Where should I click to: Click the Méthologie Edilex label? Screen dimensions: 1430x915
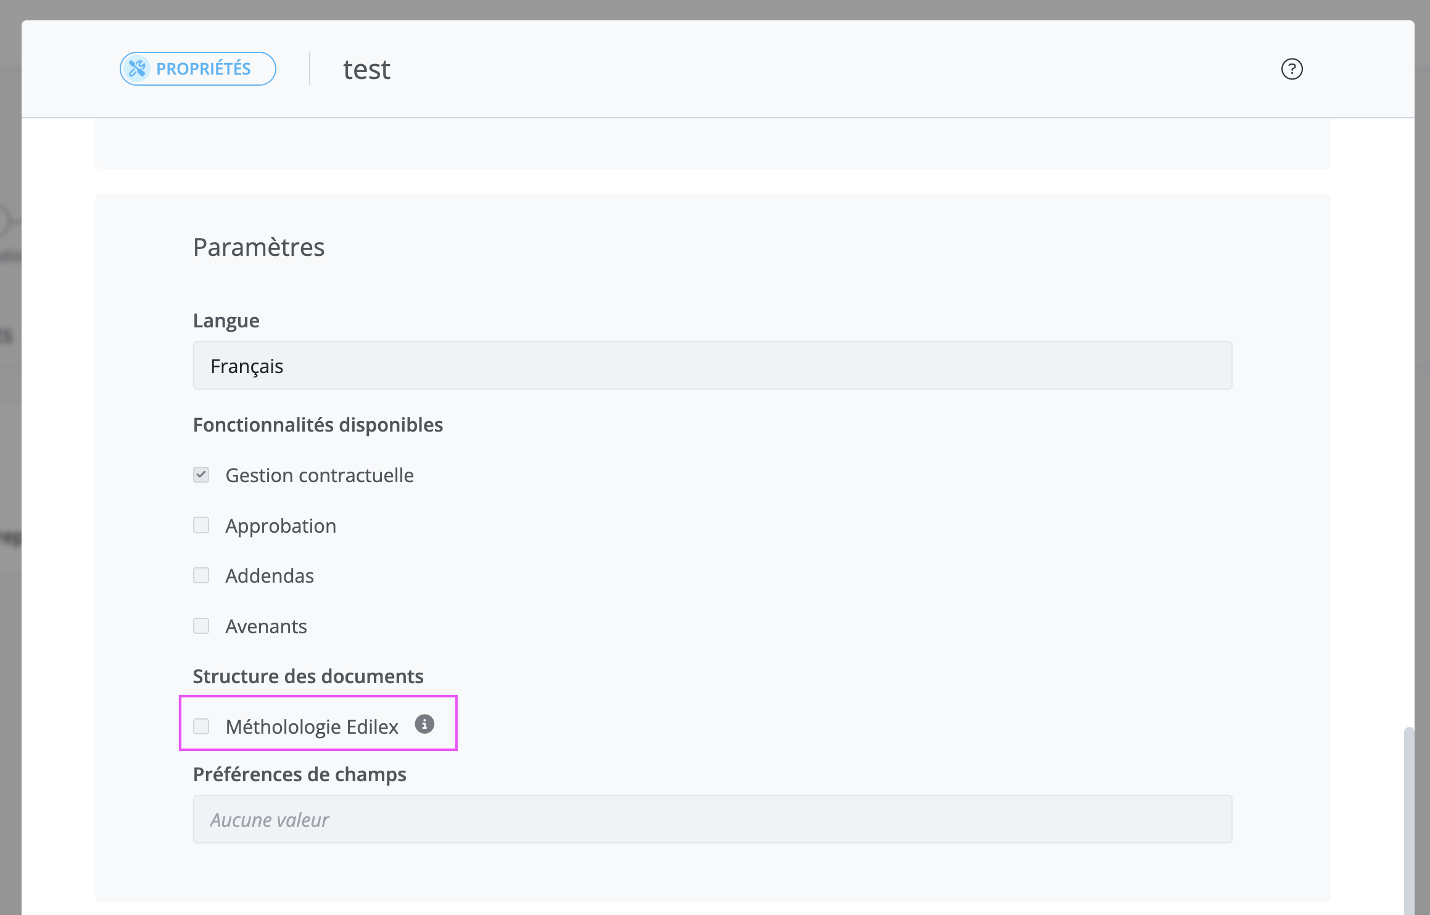pyautogui.click(x=312, y=727)
